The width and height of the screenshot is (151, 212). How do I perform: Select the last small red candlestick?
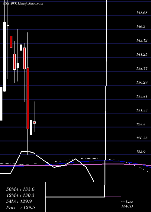34,122
